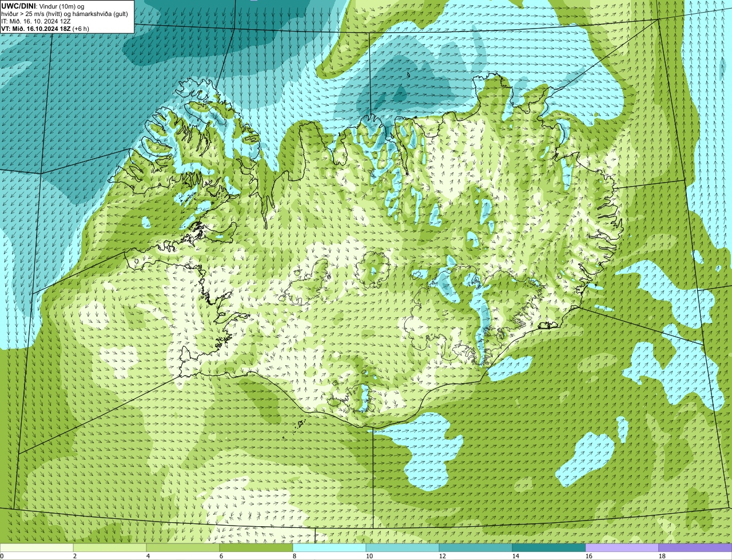Click the 6–8 green legend swatch
732x560 pixels.
click(x=256, y=547)
